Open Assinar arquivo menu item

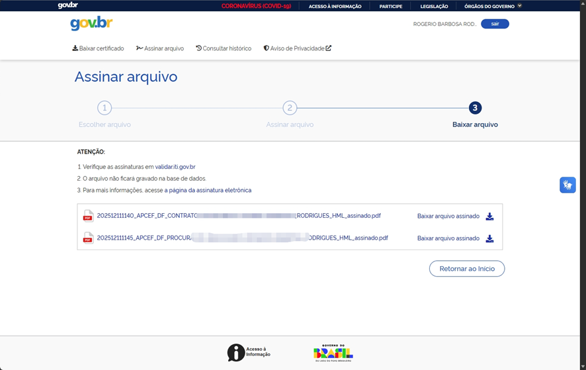[160, 48]
